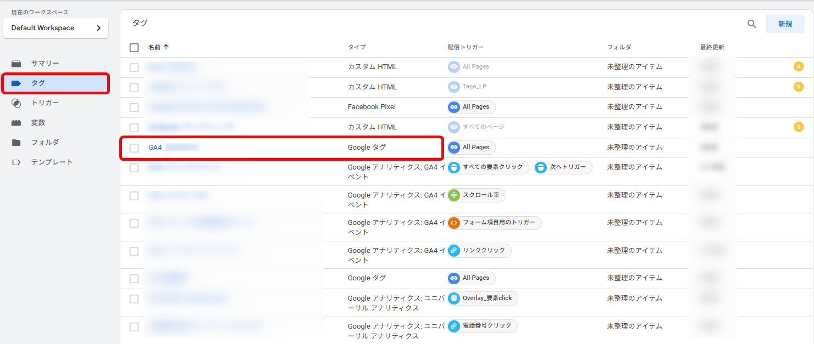This screenshot has height=344, width=814.
Task: Click the GA4 イベント type in スクロール率 row
Action: pos(396,200)
